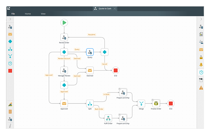This screenshot has width=210, height=135.
Task: Click the Review Discount connector label
Action: [64, 58]
